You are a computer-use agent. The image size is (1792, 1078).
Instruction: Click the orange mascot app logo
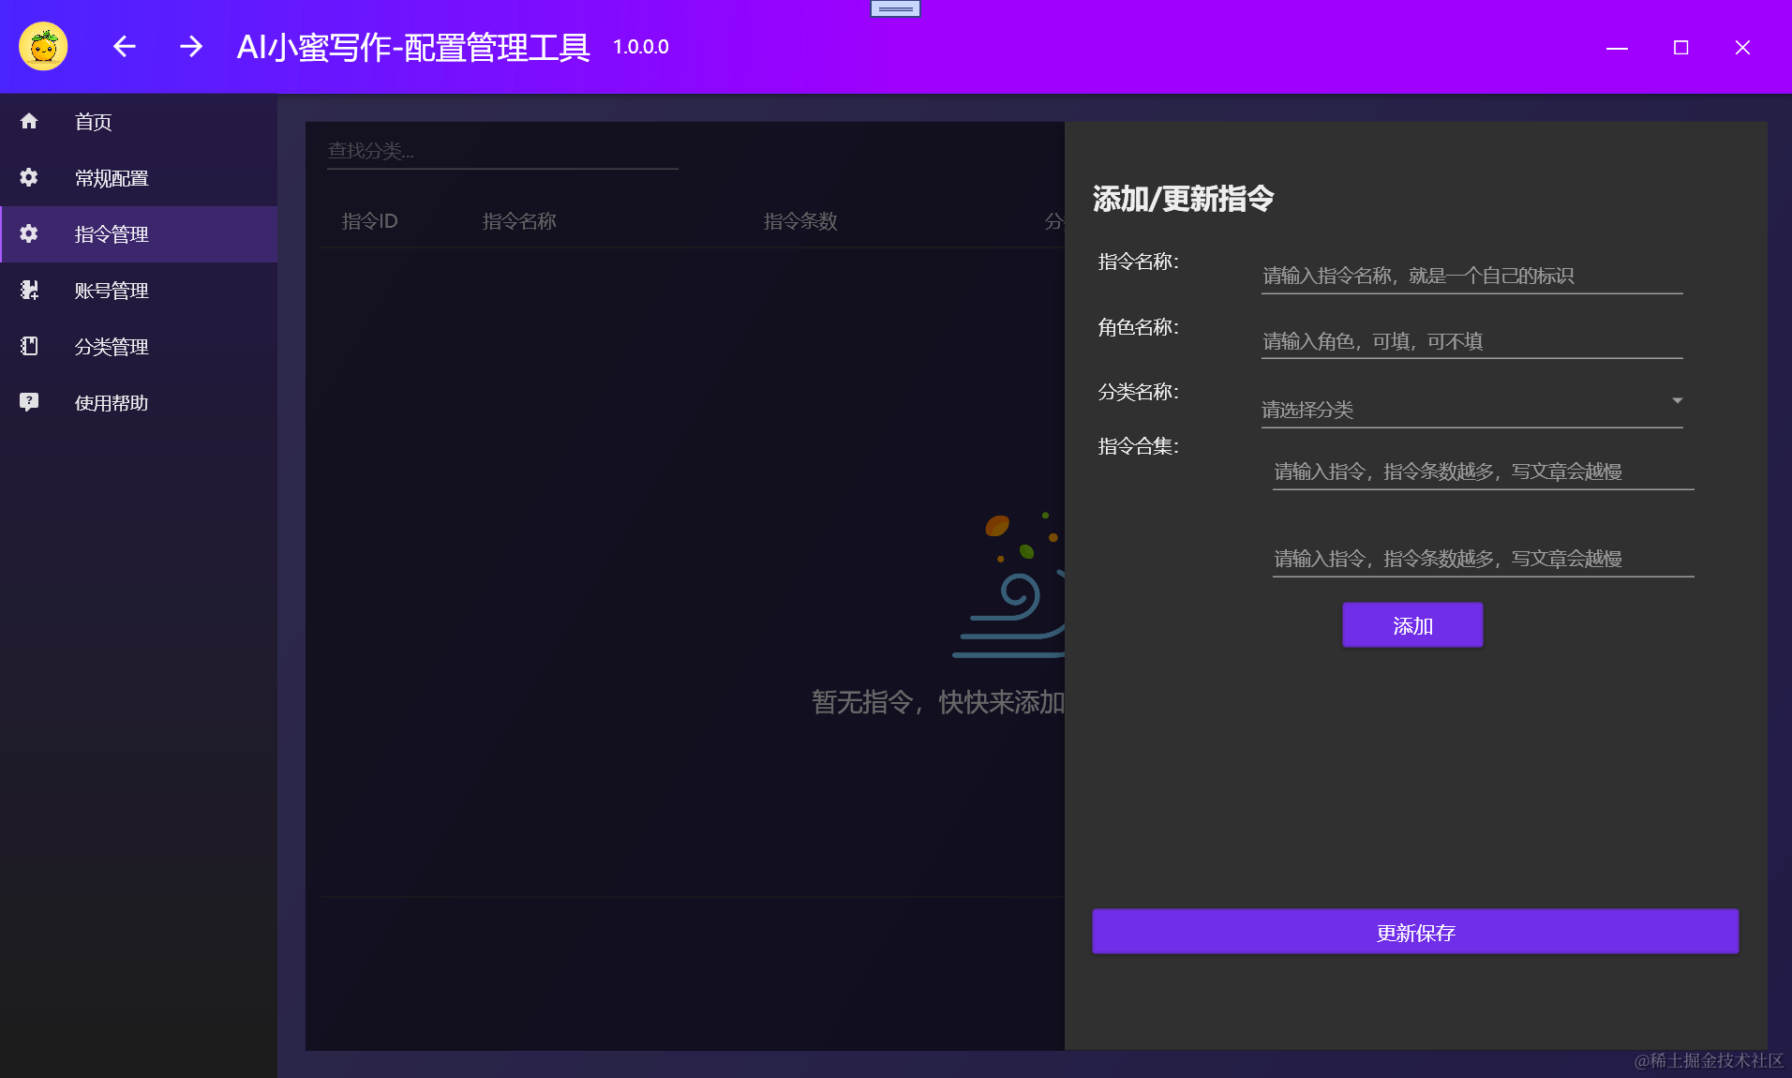tap(43, 46)
